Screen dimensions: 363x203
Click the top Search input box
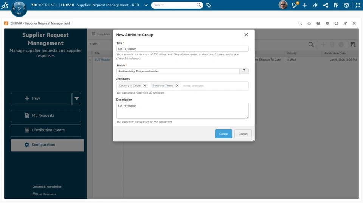pyautogui.click(x=174, y=5)
